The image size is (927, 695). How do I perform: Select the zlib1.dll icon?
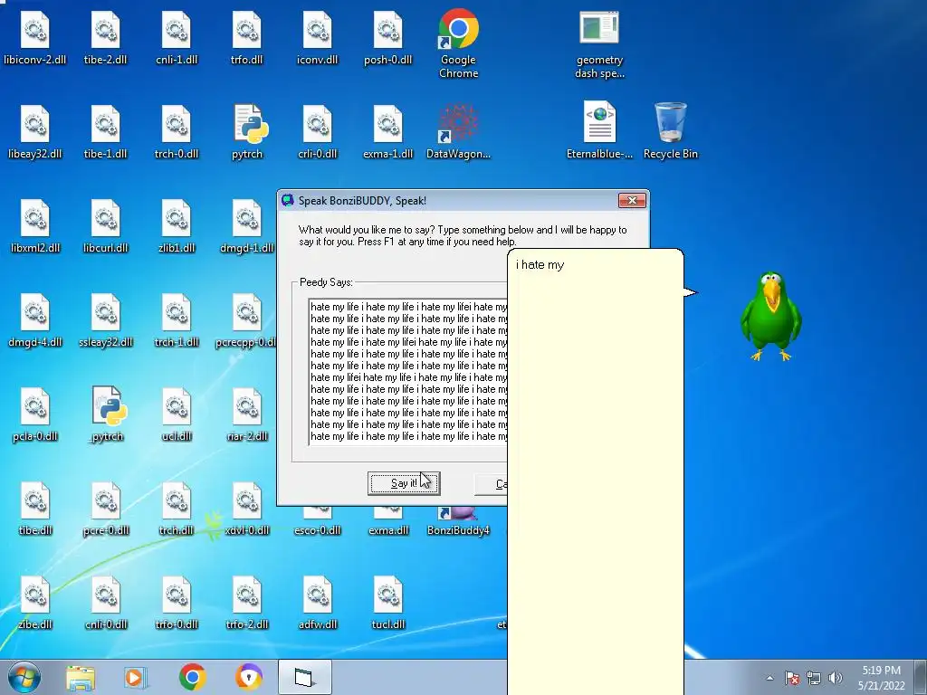click(177, 226)
